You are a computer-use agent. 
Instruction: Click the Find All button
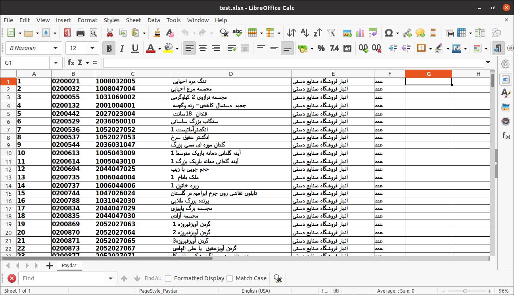[153, 278]
